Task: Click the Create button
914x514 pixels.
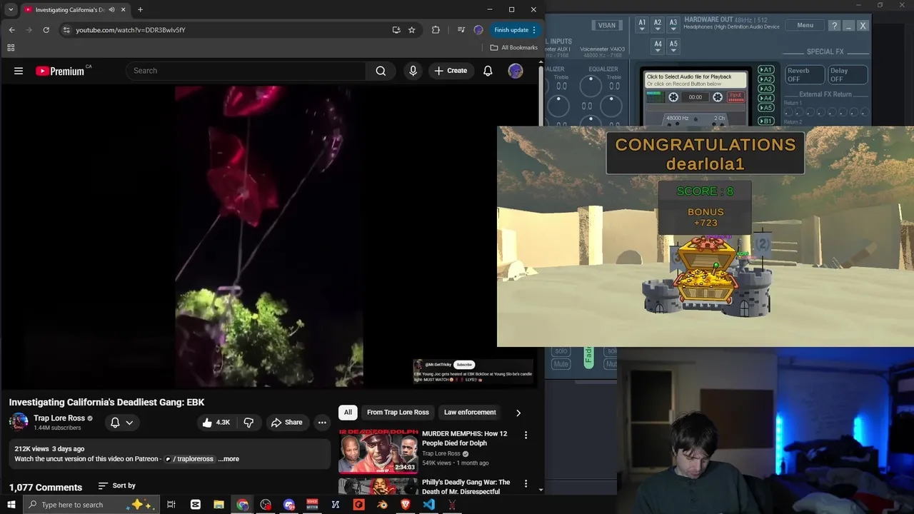Action: click(451, 71)
